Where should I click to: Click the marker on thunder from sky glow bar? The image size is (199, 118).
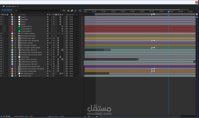tap(153, 40)
